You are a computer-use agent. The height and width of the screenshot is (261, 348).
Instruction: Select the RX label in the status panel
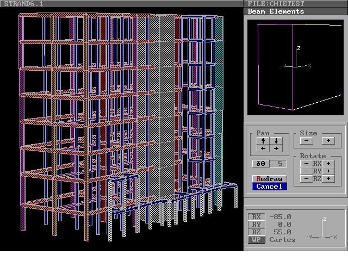click(x=257, y=217)
